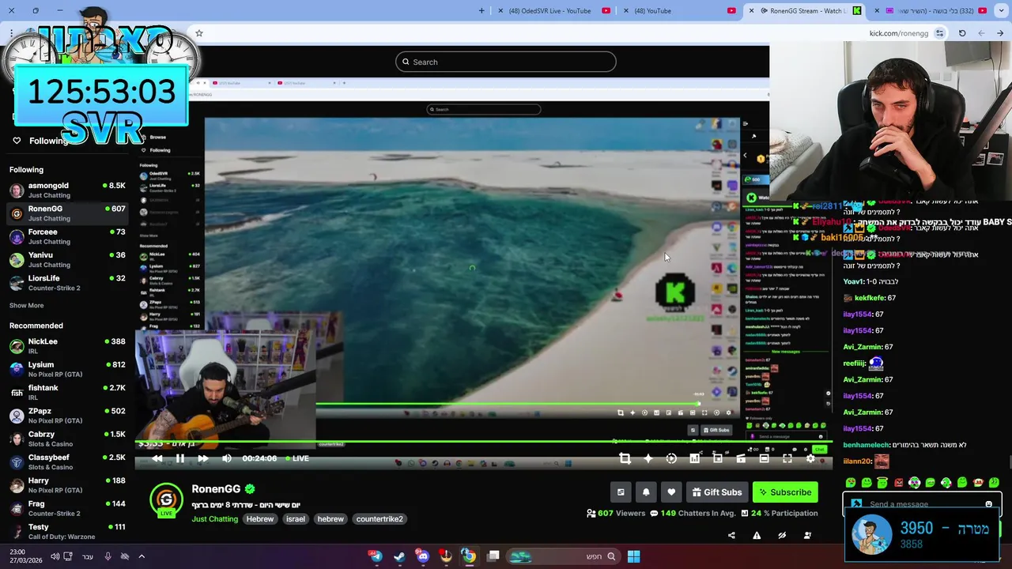Screen dimensions: 1012x569
Task: Pause the RonenGG stream playback
Action: 180,458
